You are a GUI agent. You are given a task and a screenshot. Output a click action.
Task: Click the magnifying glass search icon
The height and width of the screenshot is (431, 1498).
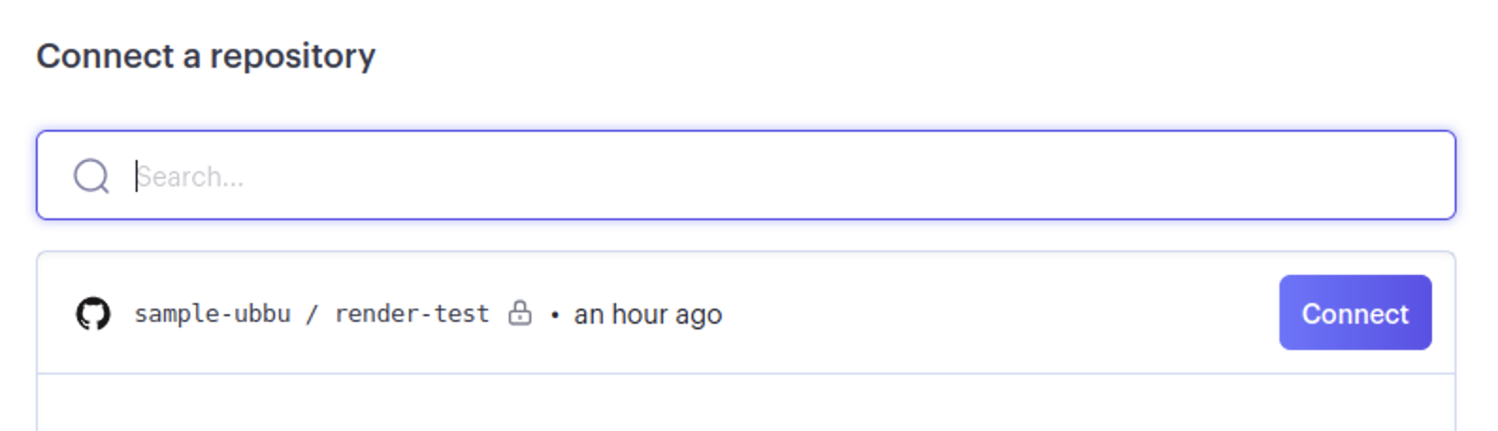(91, 176)
